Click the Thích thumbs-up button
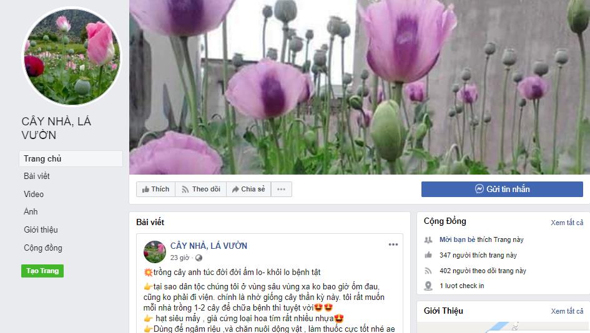The image size is (590, 333). pyautogui.click(x=156, y=189)
